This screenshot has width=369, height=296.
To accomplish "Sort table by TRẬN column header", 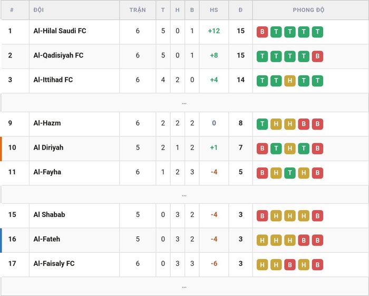I will pos(138,10).
